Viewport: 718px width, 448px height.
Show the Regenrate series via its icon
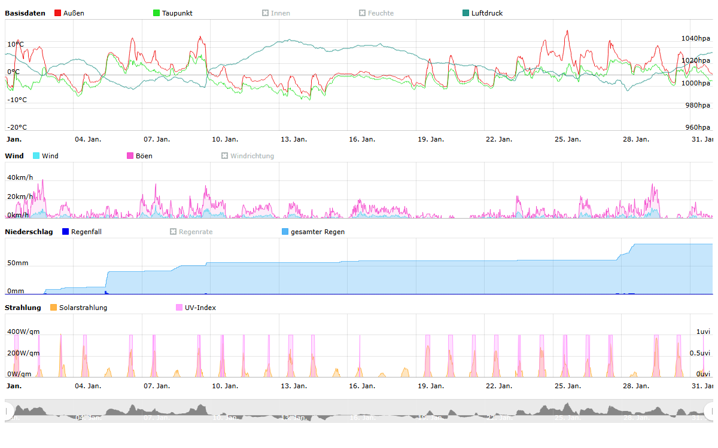tap(174, 232)
